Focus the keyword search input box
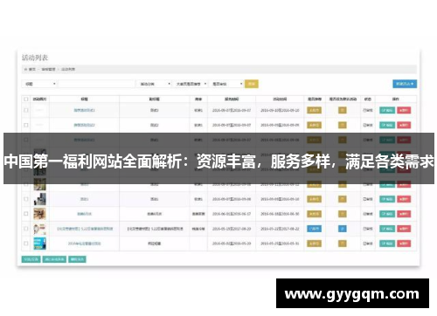This screenshot has height=316, width=437. [96, 84]
